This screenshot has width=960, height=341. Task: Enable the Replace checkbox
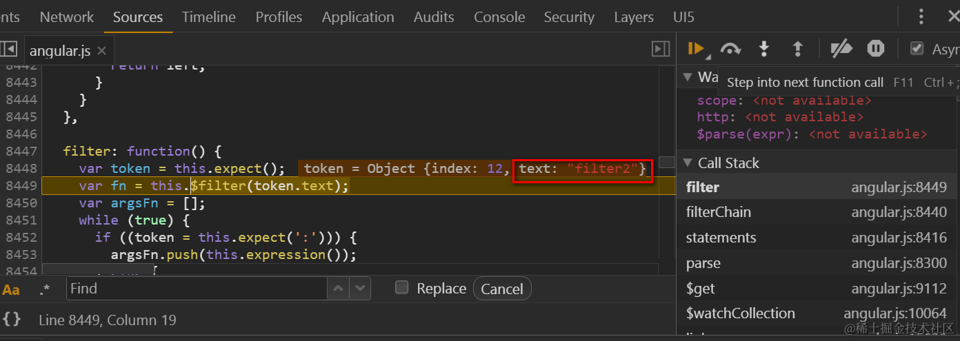coord(401,288)
